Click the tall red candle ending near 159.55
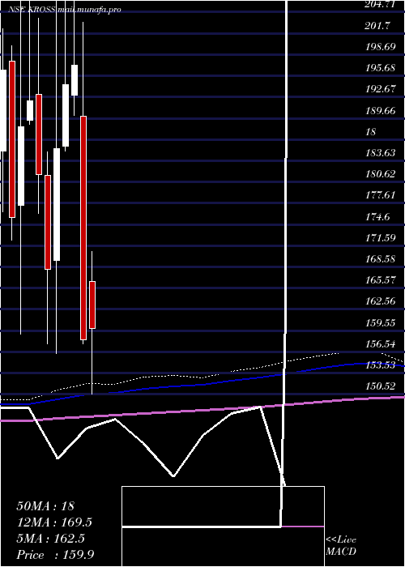This screenshot has width=405, height=567. pos(83,228)
